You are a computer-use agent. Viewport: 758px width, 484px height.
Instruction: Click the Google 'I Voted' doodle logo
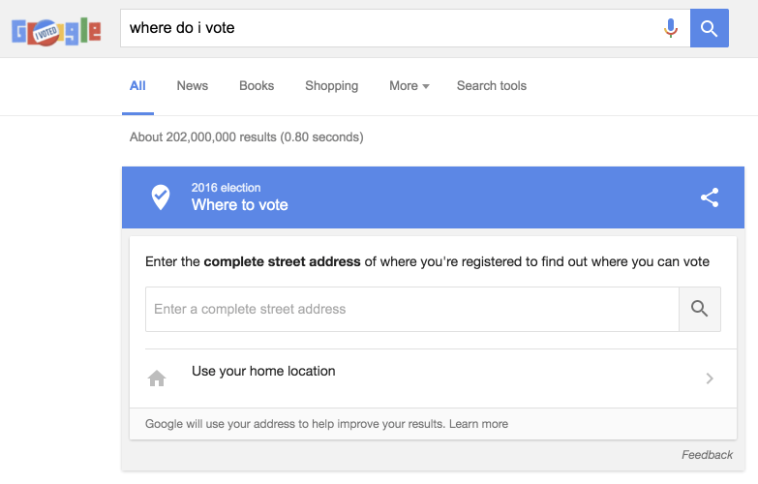[x=55, y=31]
